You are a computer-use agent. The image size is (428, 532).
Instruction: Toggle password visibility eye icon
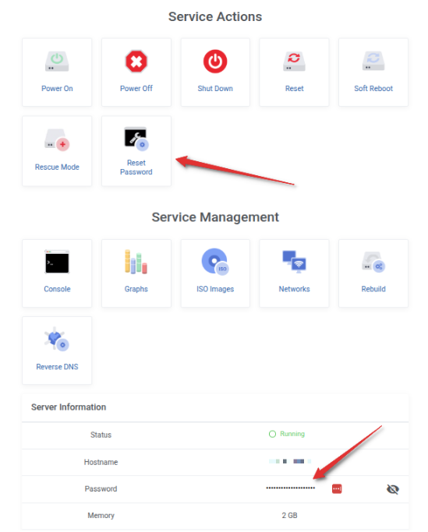(393, 489)
